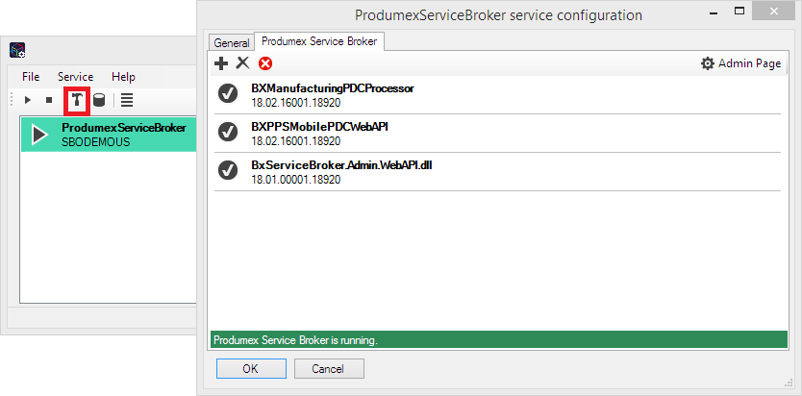This screenshot has height=396, width=802.
Task: Open the File menu
Action: pyautogui.click(x=31, y=76)
